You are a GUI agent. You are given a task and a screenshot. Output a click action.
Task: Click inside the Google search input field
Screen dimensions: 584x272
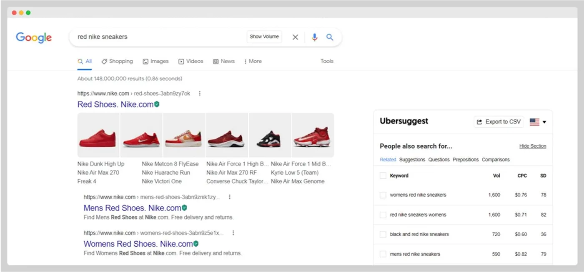click(x=158, y=37)
